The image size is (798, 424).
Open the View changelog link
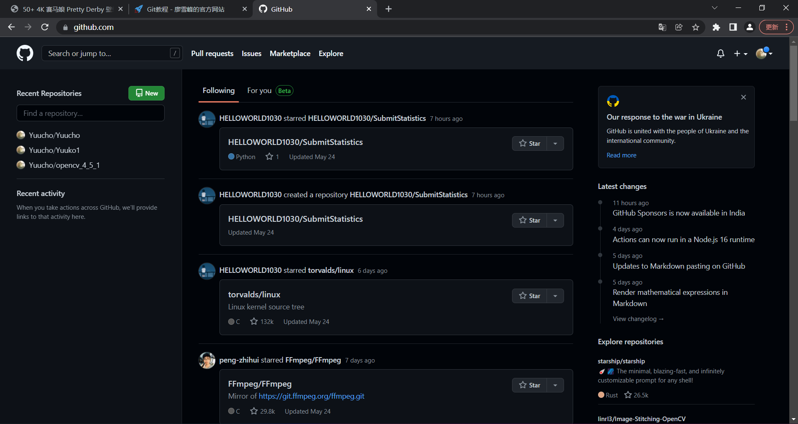click(x=638, y=319)
